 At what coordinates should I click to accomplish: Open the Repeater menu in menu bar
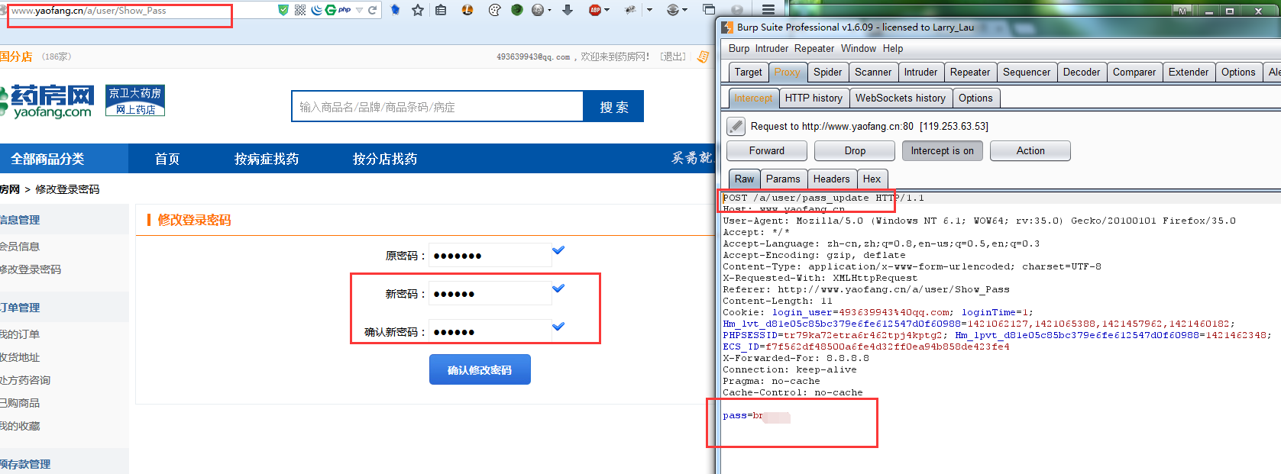click(814, 48)
